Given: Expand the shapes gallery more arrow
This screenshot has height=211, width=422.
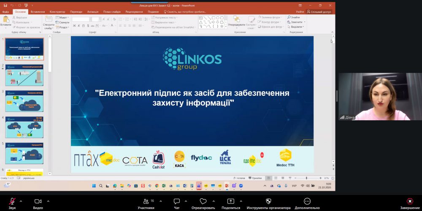Looking at the screenshot, I should pyautogui.click(x=226, y=27).
